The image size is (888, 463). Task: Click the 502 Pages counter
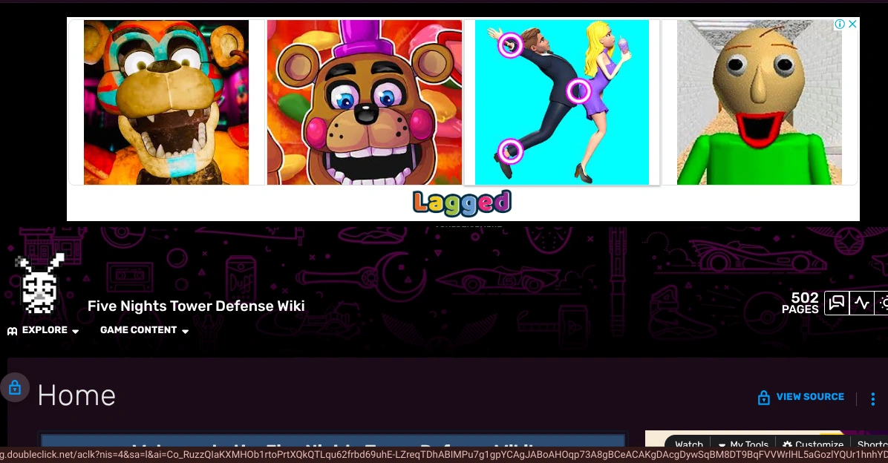800,303
